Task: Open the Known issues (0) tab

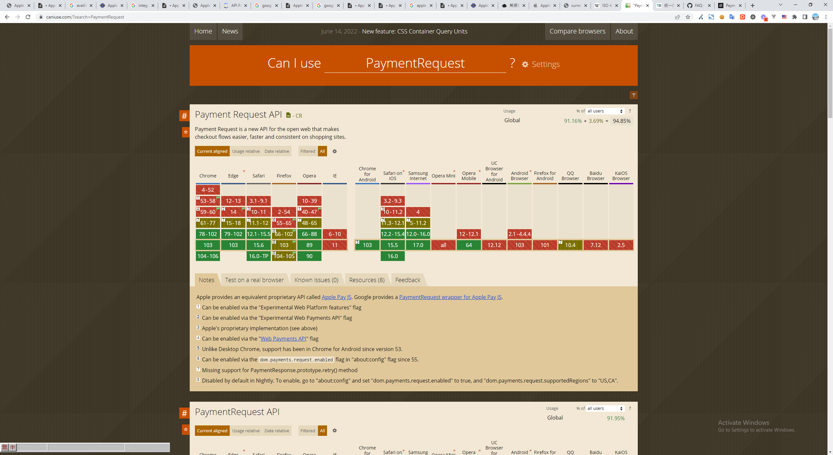Action: 316,280
